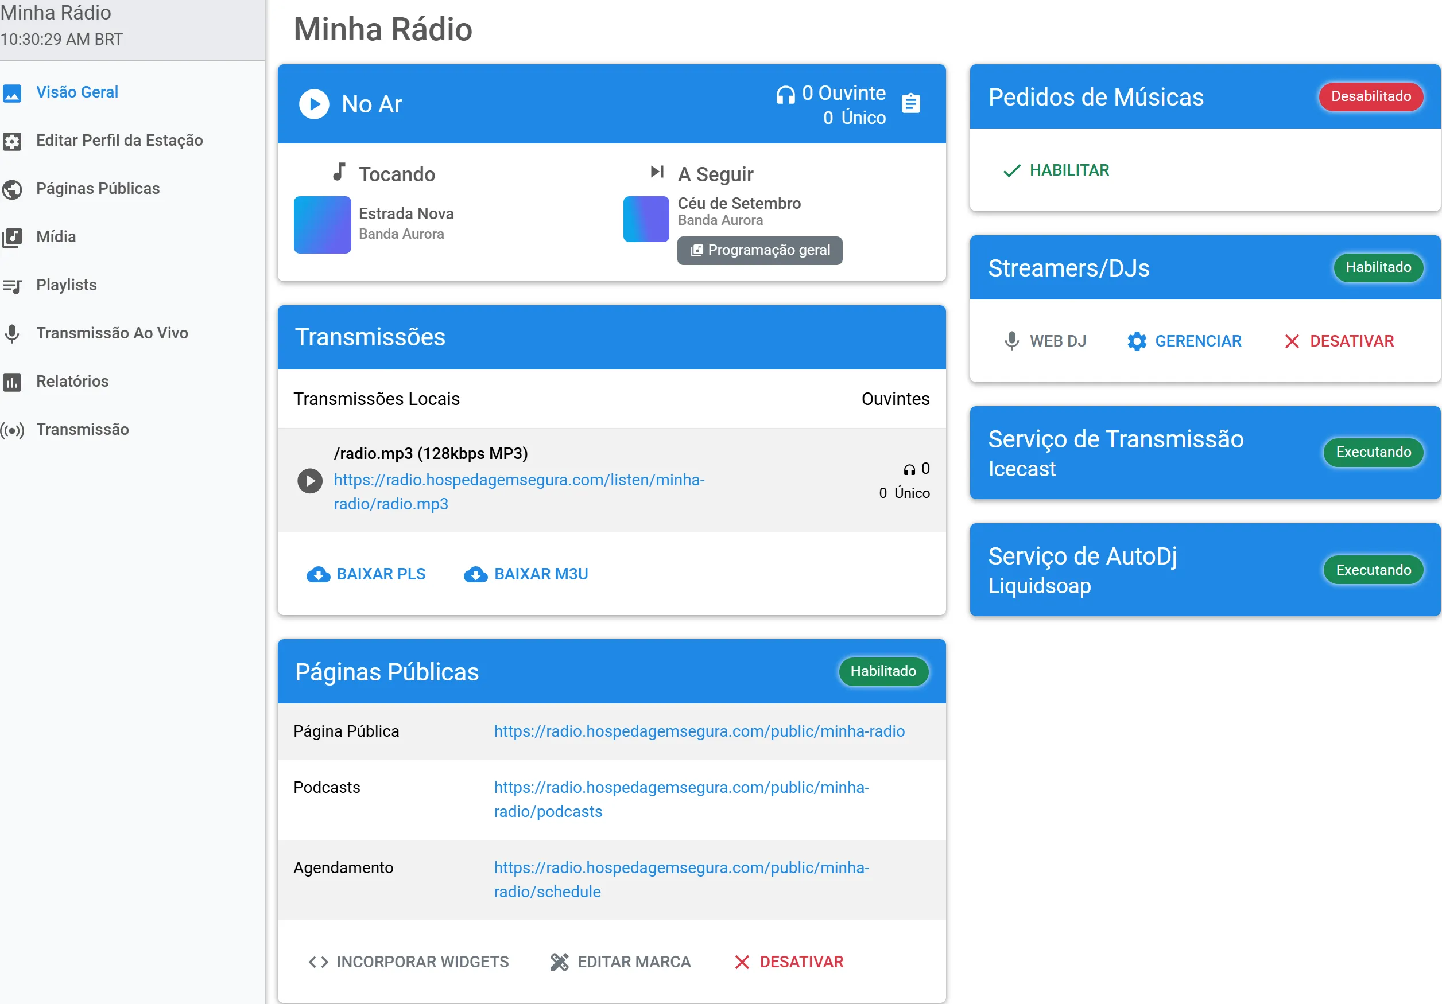The image size is (1442, 1004).
Task: Open the Podcasts public URL link
Action: click(x=681, y=799)
